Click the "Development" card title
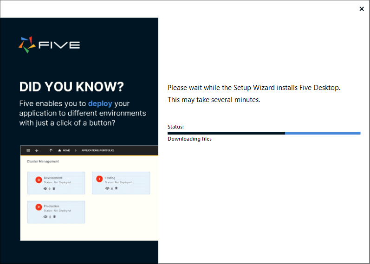This screenshot has height=264, width=370. [x=53, y=178]
